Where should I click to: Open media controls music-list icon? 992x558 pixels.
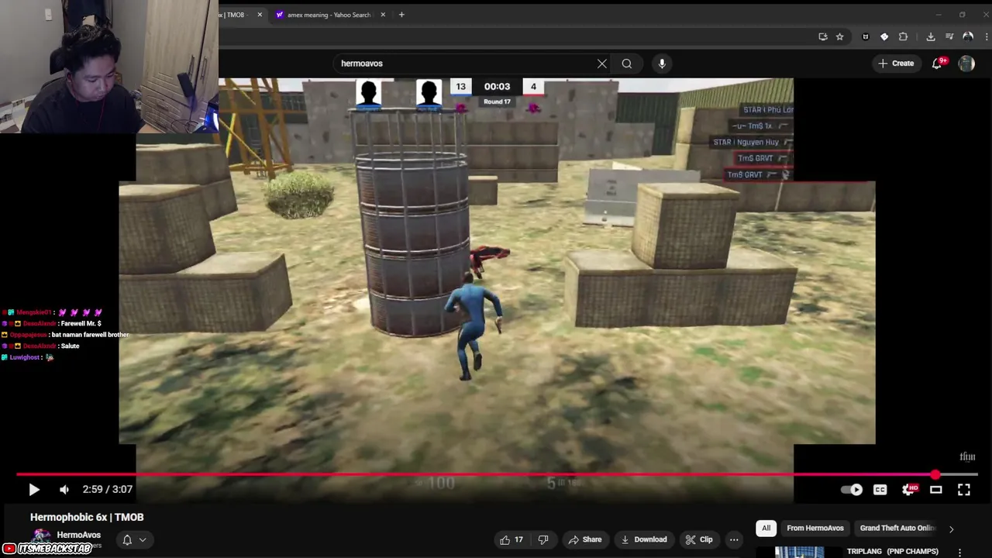pos(949,36)
